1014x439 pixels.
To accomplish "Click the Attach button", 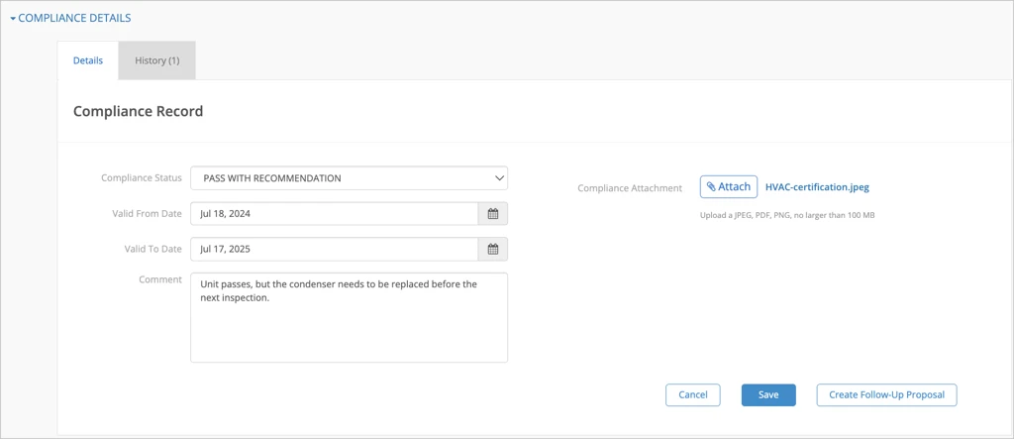I will (x=729, y=187).
